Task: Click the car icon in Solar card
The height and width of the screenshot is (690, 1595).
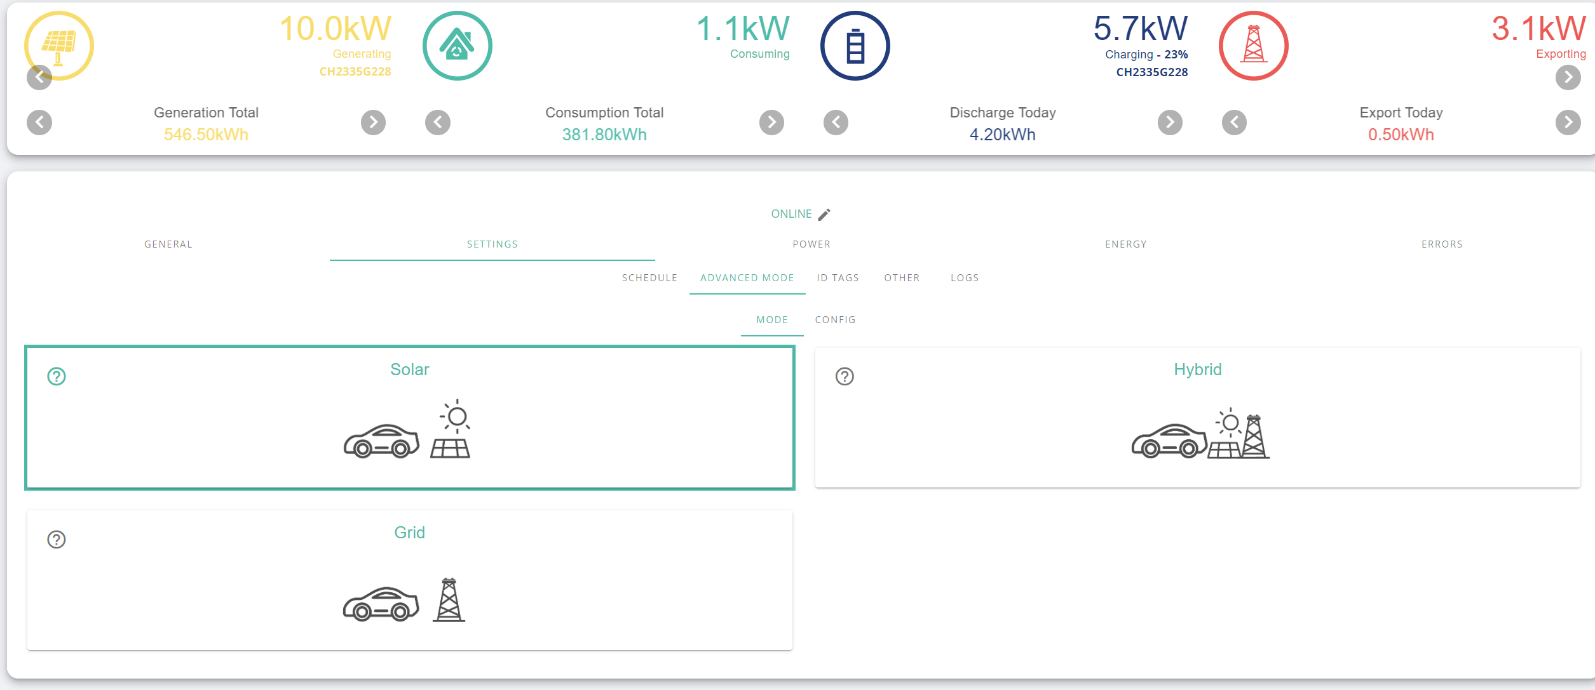Action: tap(381, 441)
